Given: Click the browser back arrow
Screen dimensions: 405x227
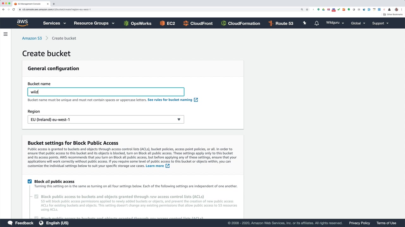Looking at the screenshot, I should click(x=3, y=9).
